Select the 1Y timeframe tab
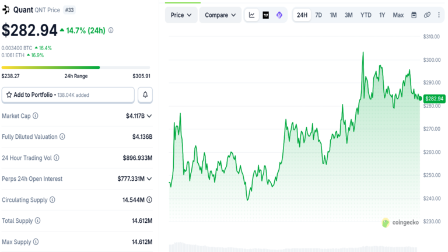The height and width of the screenshot is (252, 448). pos(382,15)
